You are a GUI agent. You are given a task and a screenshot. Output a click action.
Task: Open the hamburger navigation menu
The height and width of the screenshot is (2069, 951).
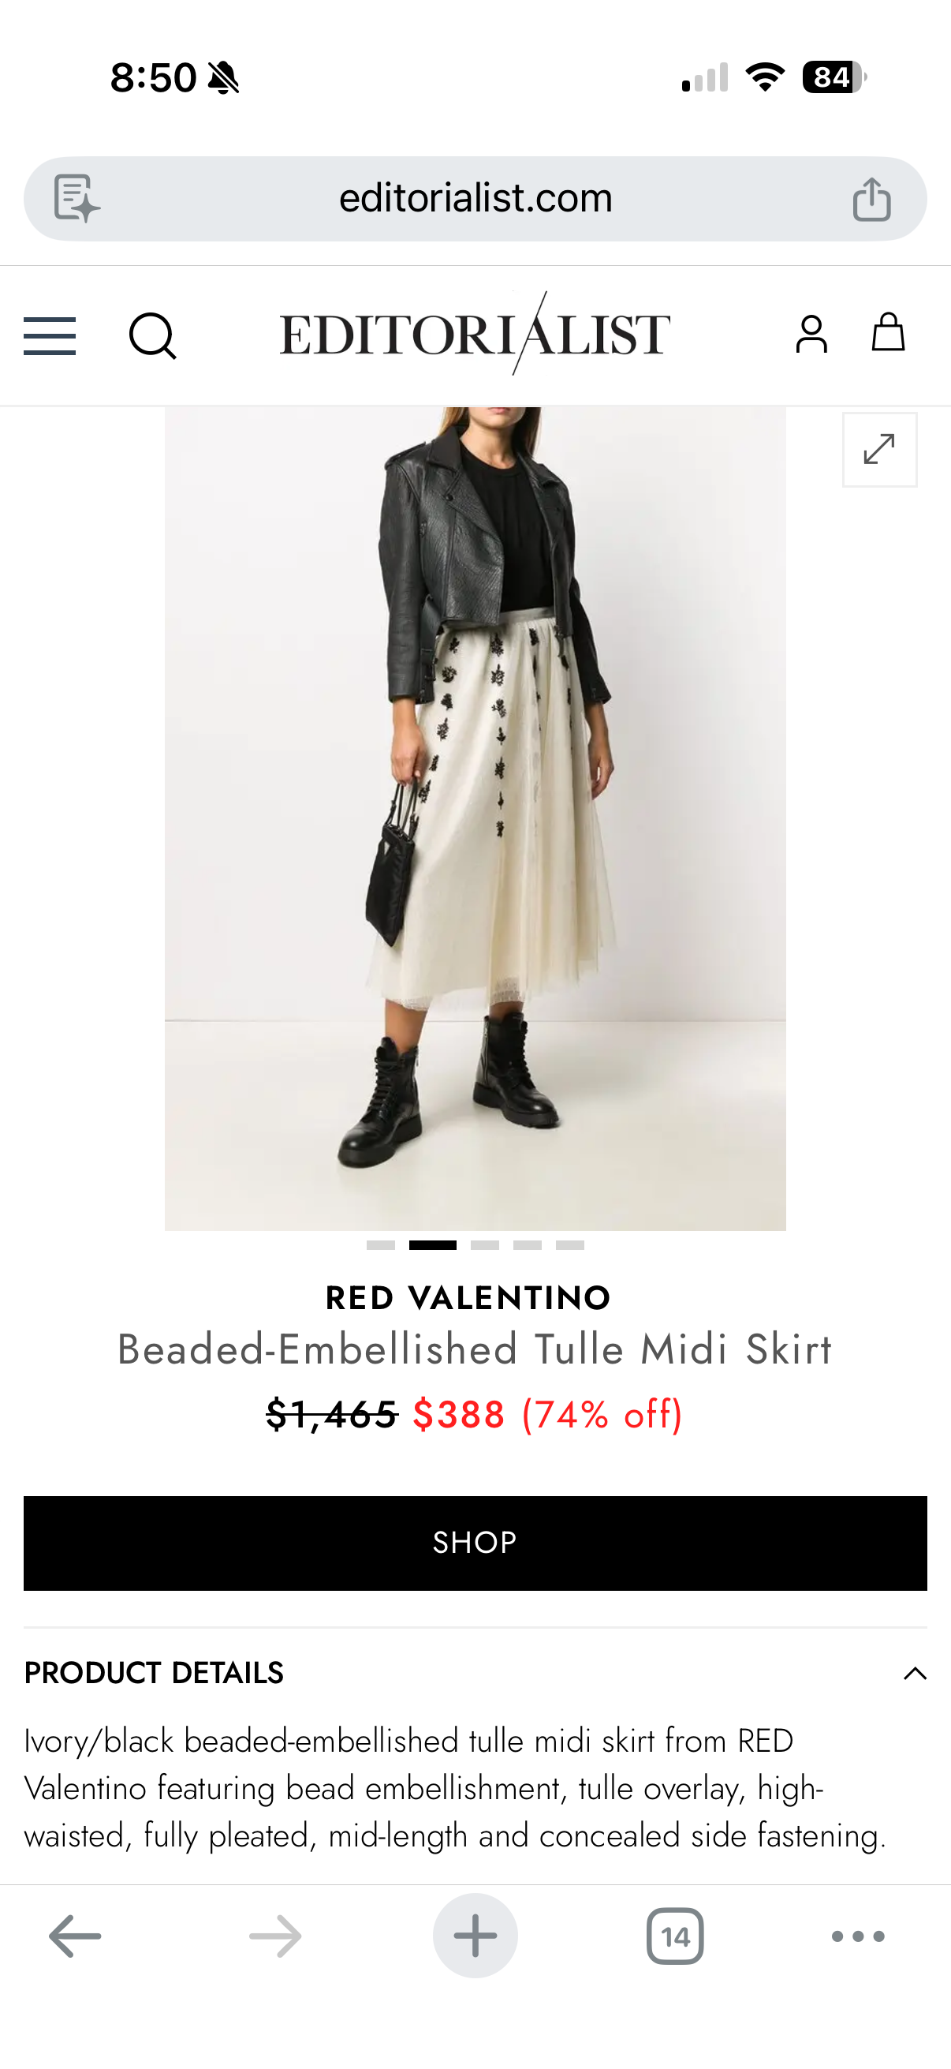click(50, 335)
